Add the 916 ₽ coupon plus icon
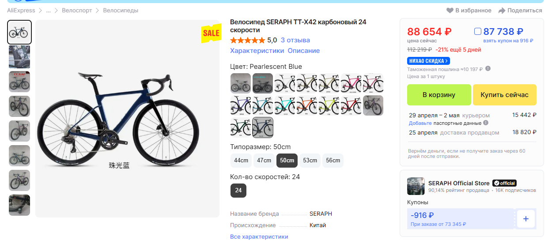The image size is (548, 251). click(525, 219)
